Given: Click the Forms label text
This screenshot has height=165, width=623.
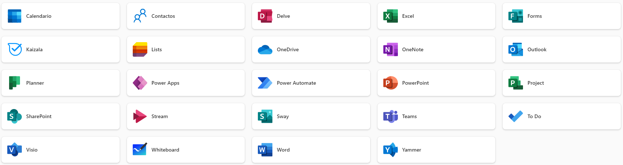Looking at the screenshot, I should click(x=535, y=16).
